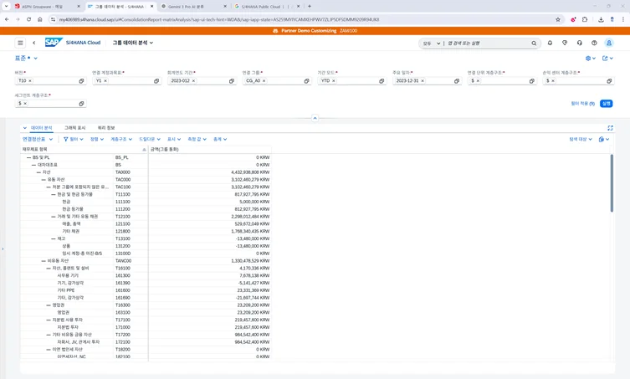
Task: Open the notifications bell icon
Action: coord(550,43)
